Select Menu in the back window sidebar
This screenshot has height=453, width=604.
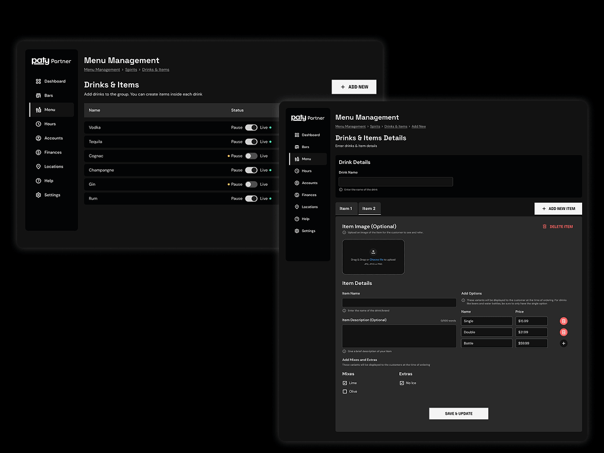pos(52,110)
